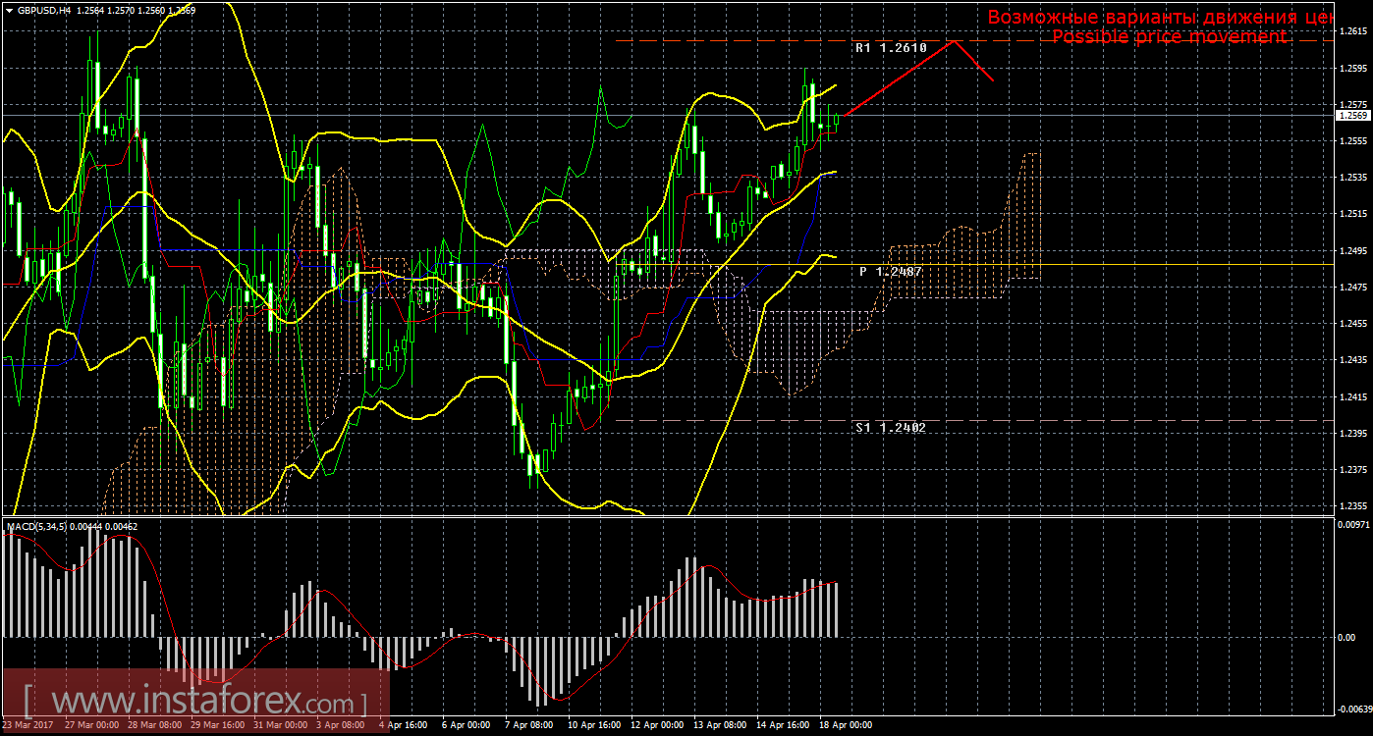This screenshot has height=736, width=1373.
Task: Click the 1.2595 price axis value
Action: coord(1352,68)
